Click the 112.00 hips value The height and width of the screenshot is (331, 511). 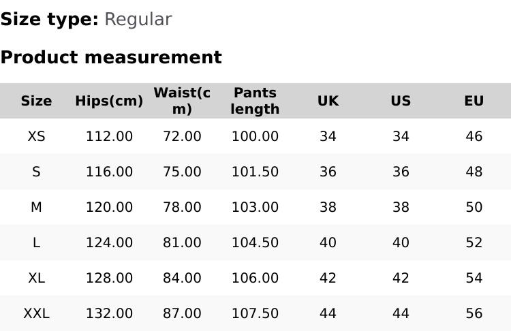coord(109,136)
